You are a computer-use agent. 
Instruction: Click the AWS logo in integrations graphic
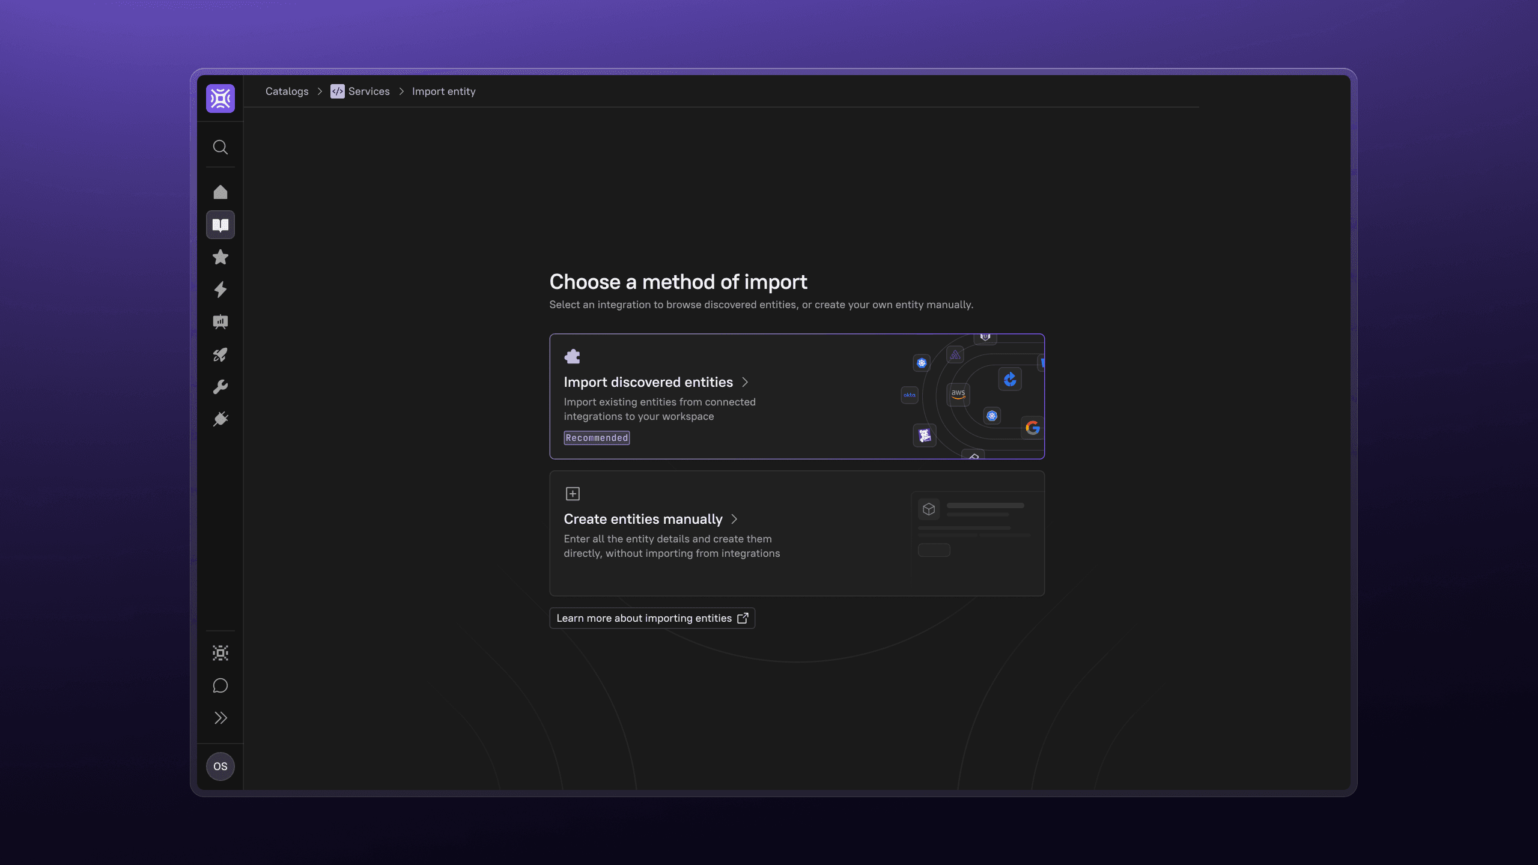tap(958, 395)
